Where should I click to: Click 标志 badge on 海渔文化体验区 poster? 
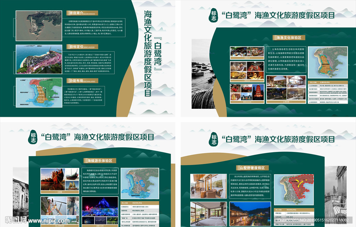click(x=213, y=16)
